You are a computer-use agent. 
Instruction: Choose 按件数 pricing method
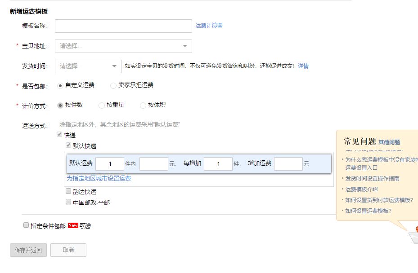[60, 105]
